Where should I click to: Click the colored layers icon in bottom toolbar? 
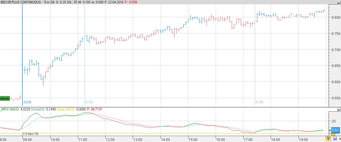pyautogui.click(x=329, y=139)
